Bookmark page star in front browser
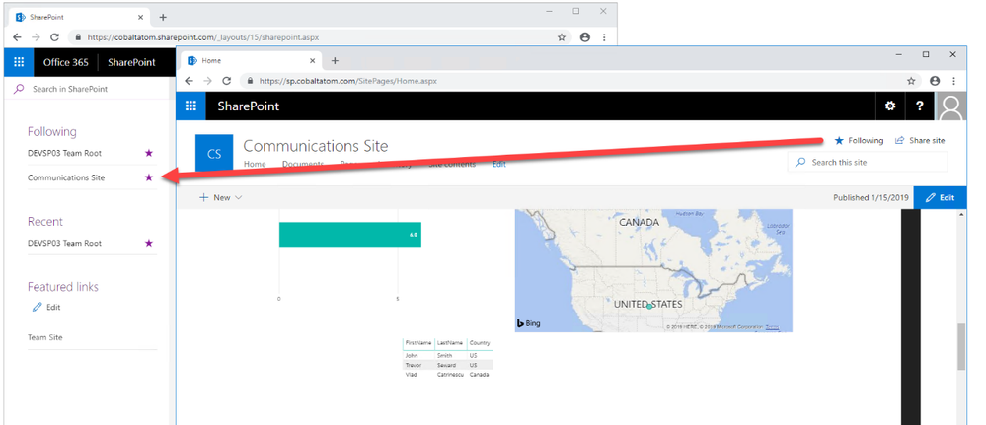Screen dimensions: 986x425 pyautogui.click(x=911, y=81)
